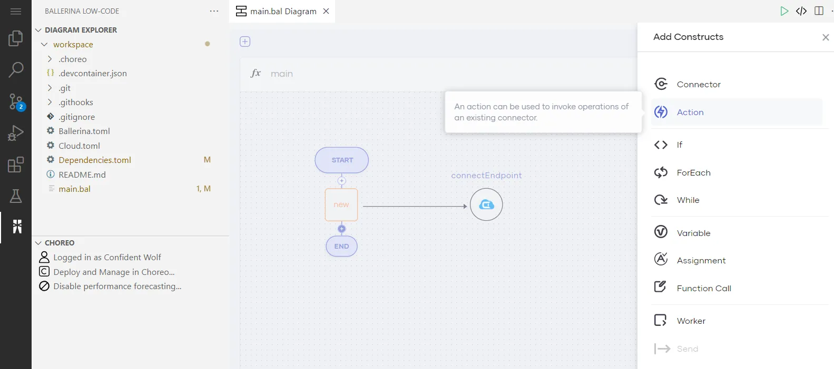Open the hamburger application menu
The height and width of the screenshot is (369, 834).
[x=16, y=11]
